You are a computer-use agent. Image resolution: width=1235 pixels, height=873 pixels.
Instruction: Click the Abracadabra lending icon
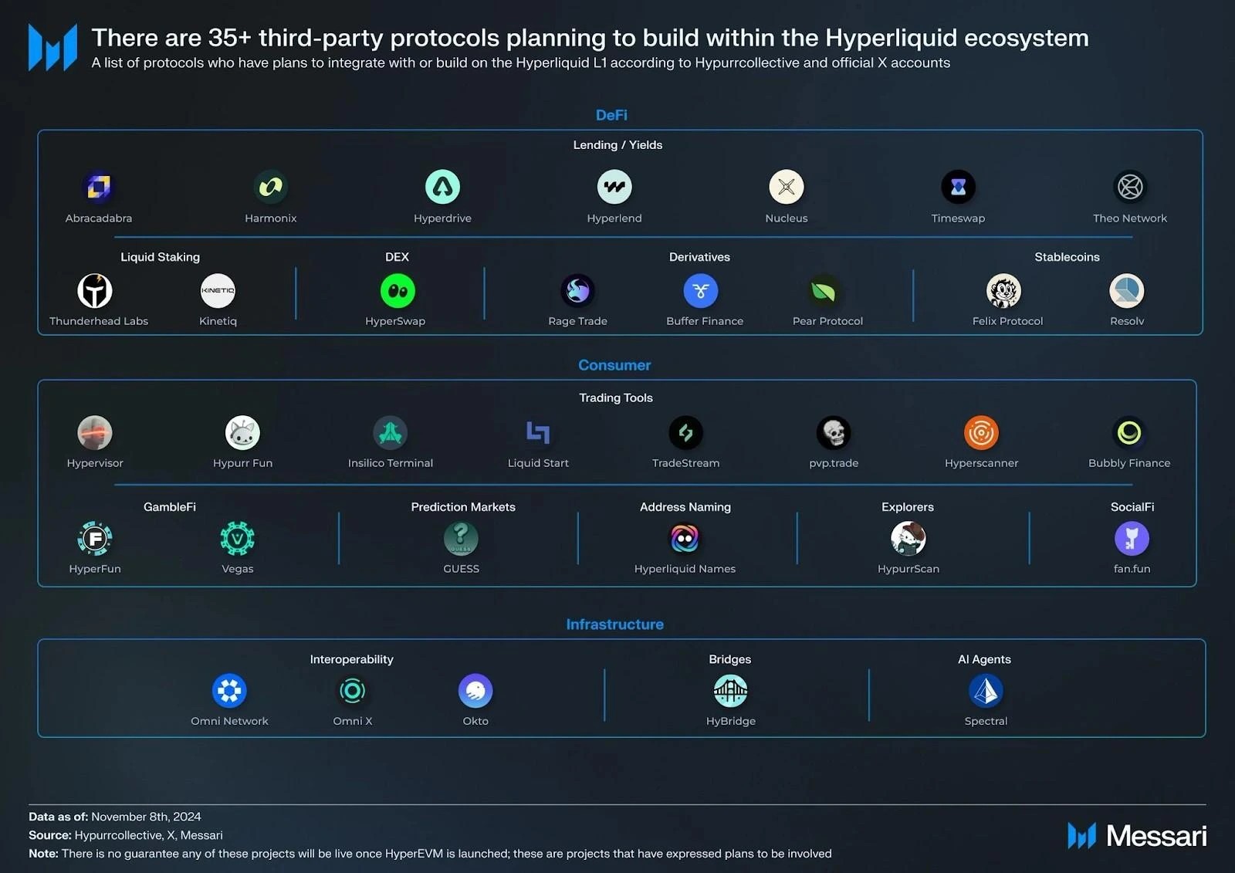(97, 187)
